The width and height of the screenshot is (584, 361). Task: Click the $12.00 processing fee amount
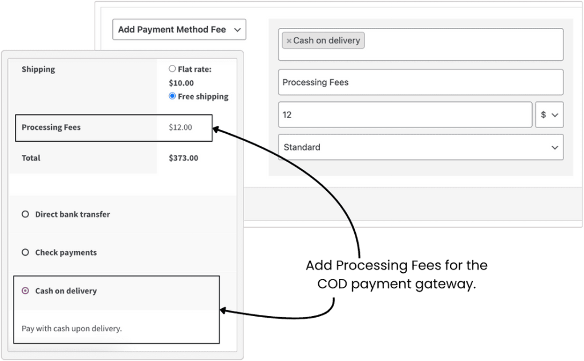pos(180,128)
